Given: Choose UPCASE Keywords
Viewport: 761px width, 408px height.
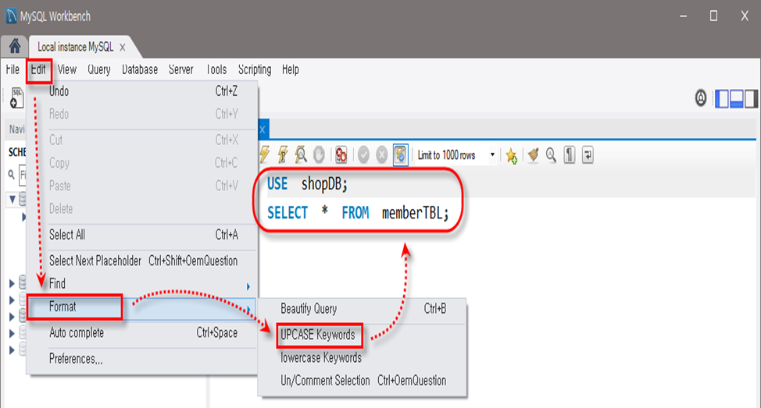Looking at the screenshot, I should tap(363, 335).
